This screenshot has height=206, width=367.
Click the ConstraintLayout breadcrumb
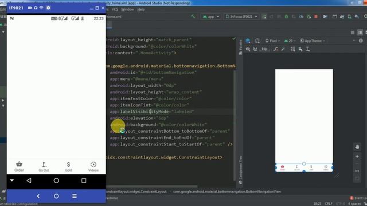tap(136, 192)
